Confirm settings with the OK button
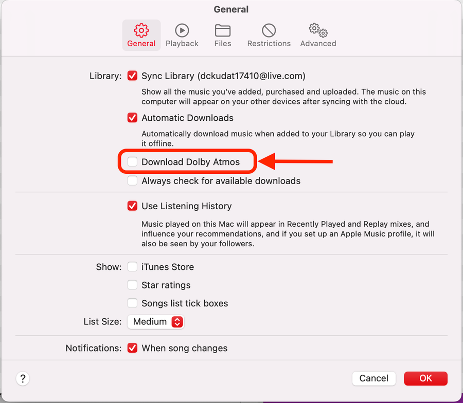463x403 pixels. point(425,378)
